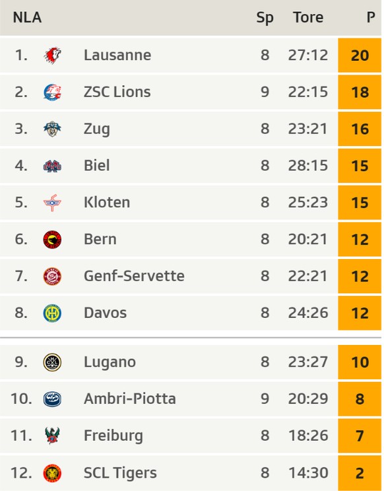This screenshot has height=491, width=384.
Task: Click the Ambri-Piotta blue logo
Action: tap(52, 399)
